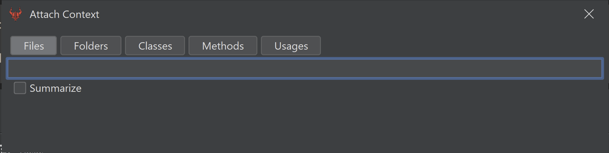
Task: Click the Summarize label text
Action: tap(55, 88)
